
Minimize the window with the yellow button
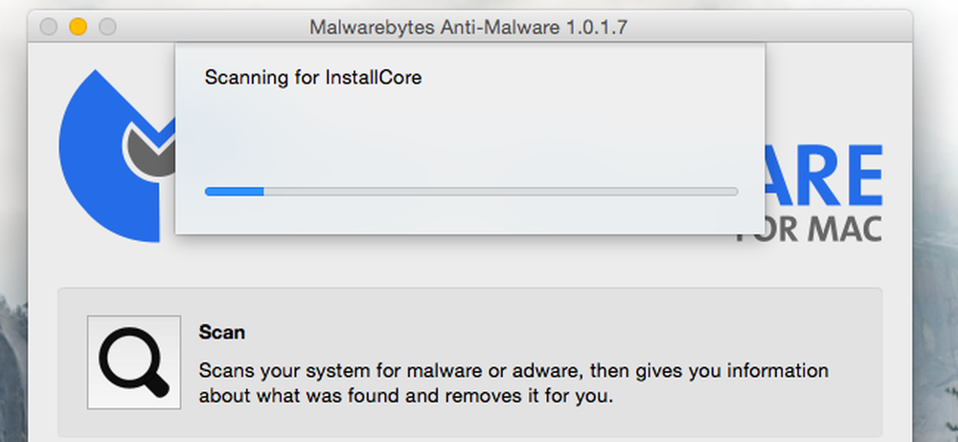click(78, 27)
